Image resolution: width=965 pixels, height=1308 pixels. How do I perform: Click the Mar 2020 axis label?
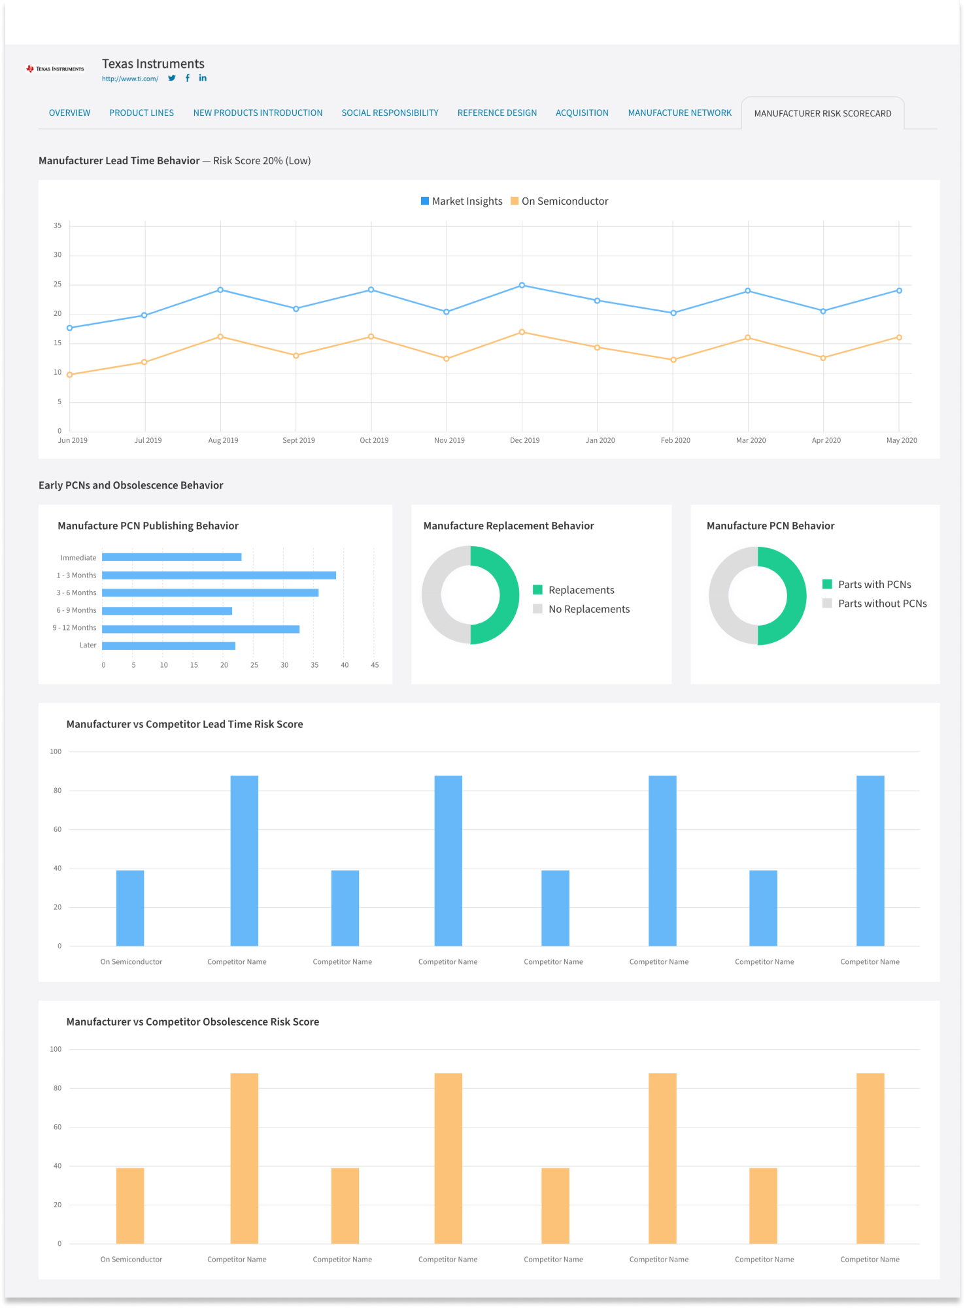click(751, 440)
